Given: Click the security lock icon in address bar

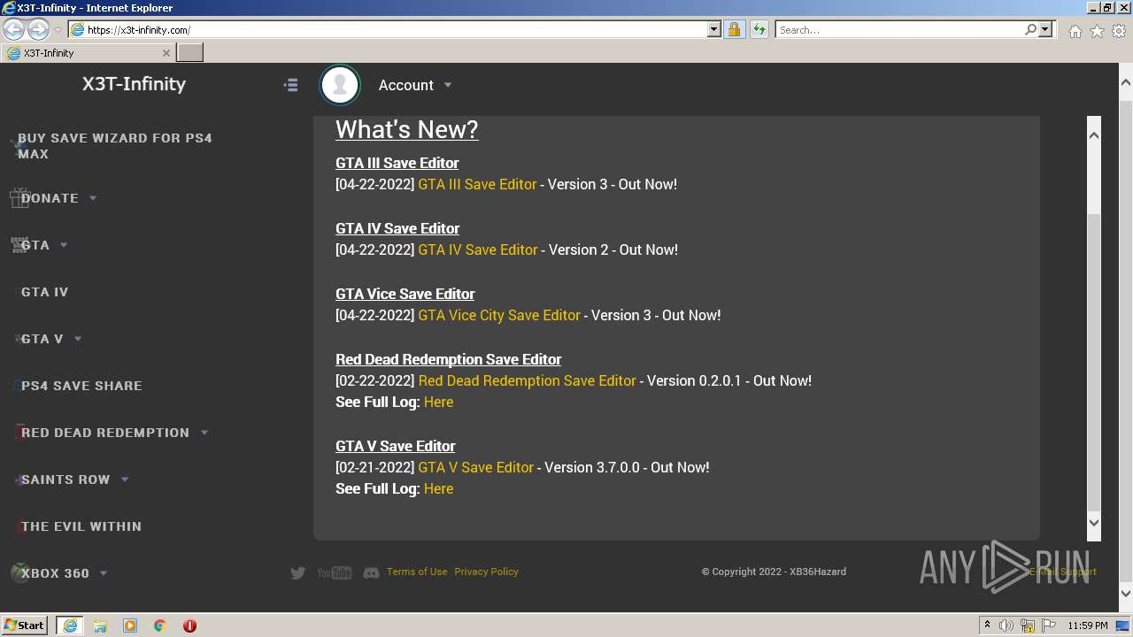Looking at the screenshot, I should [734, 29].
